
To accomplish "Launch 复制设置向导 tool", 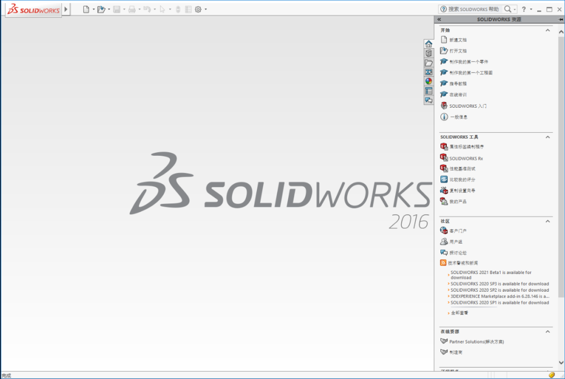I will [462, 191].
